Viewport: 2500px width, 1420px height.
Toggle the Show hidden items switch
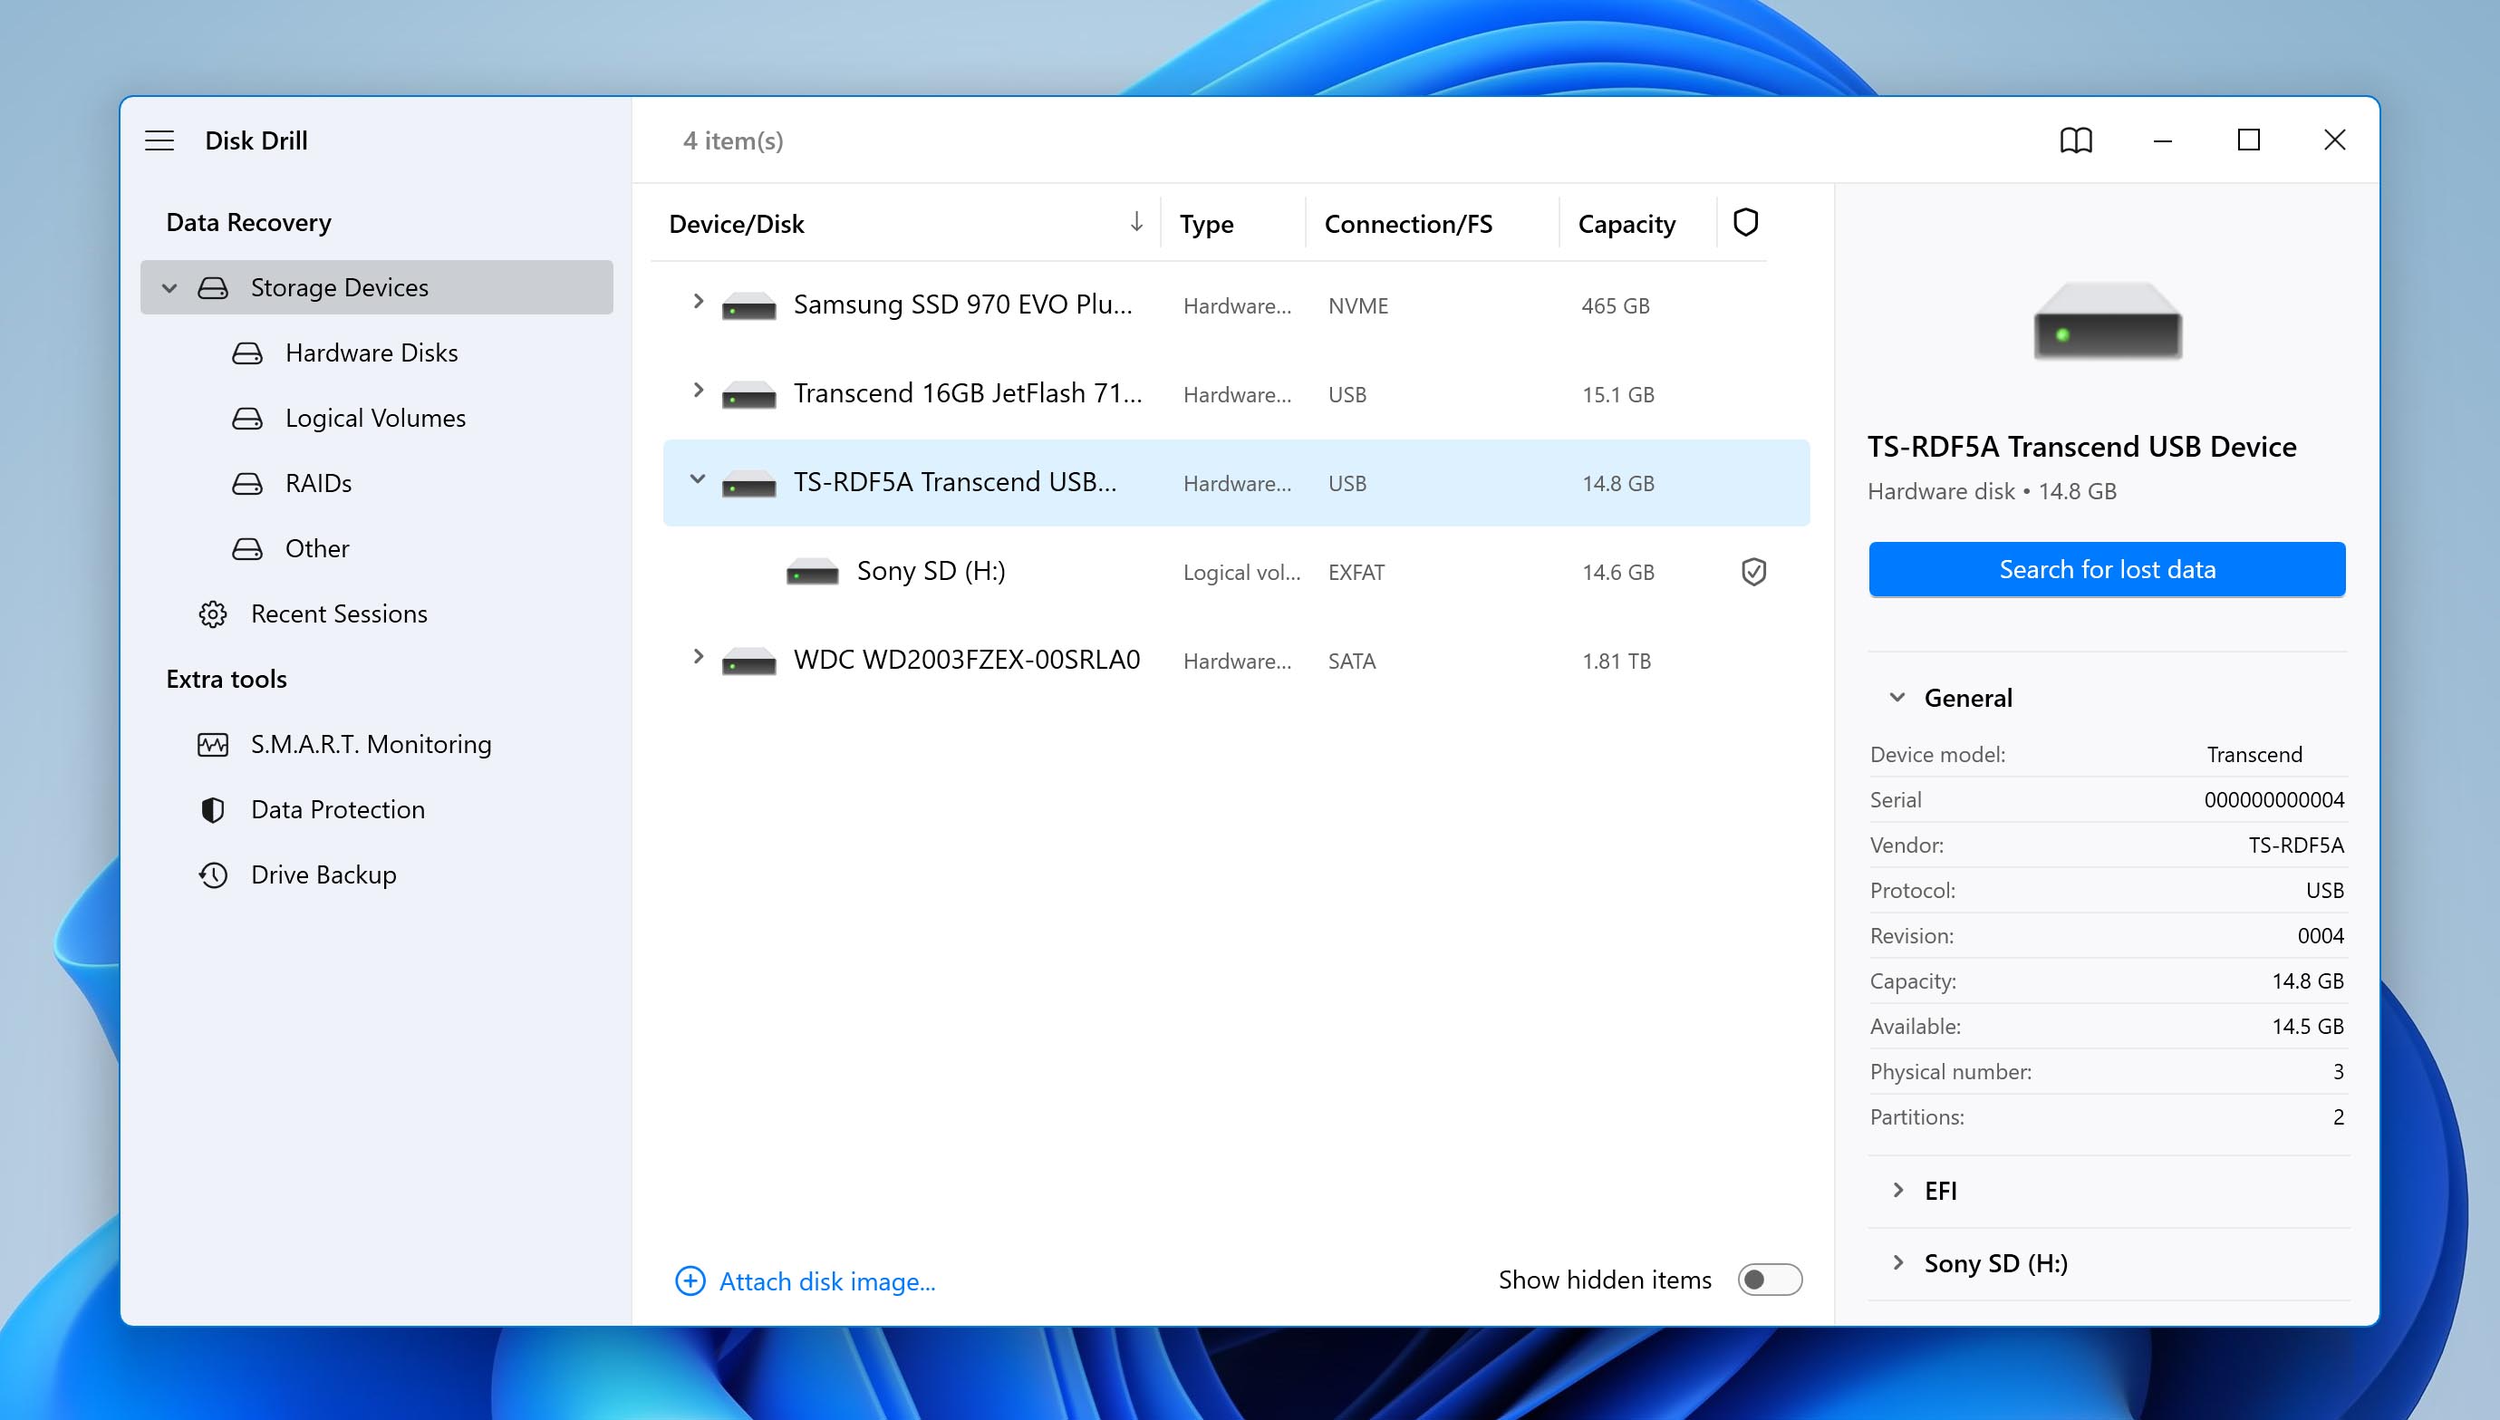coord(1769,1280)
